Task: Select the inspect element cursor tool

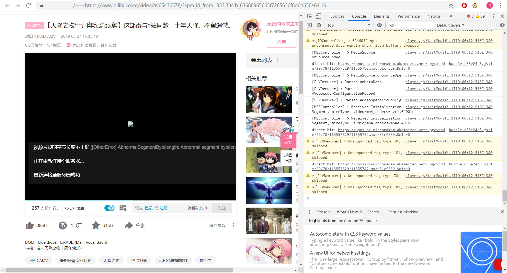Action: (309, 16)
